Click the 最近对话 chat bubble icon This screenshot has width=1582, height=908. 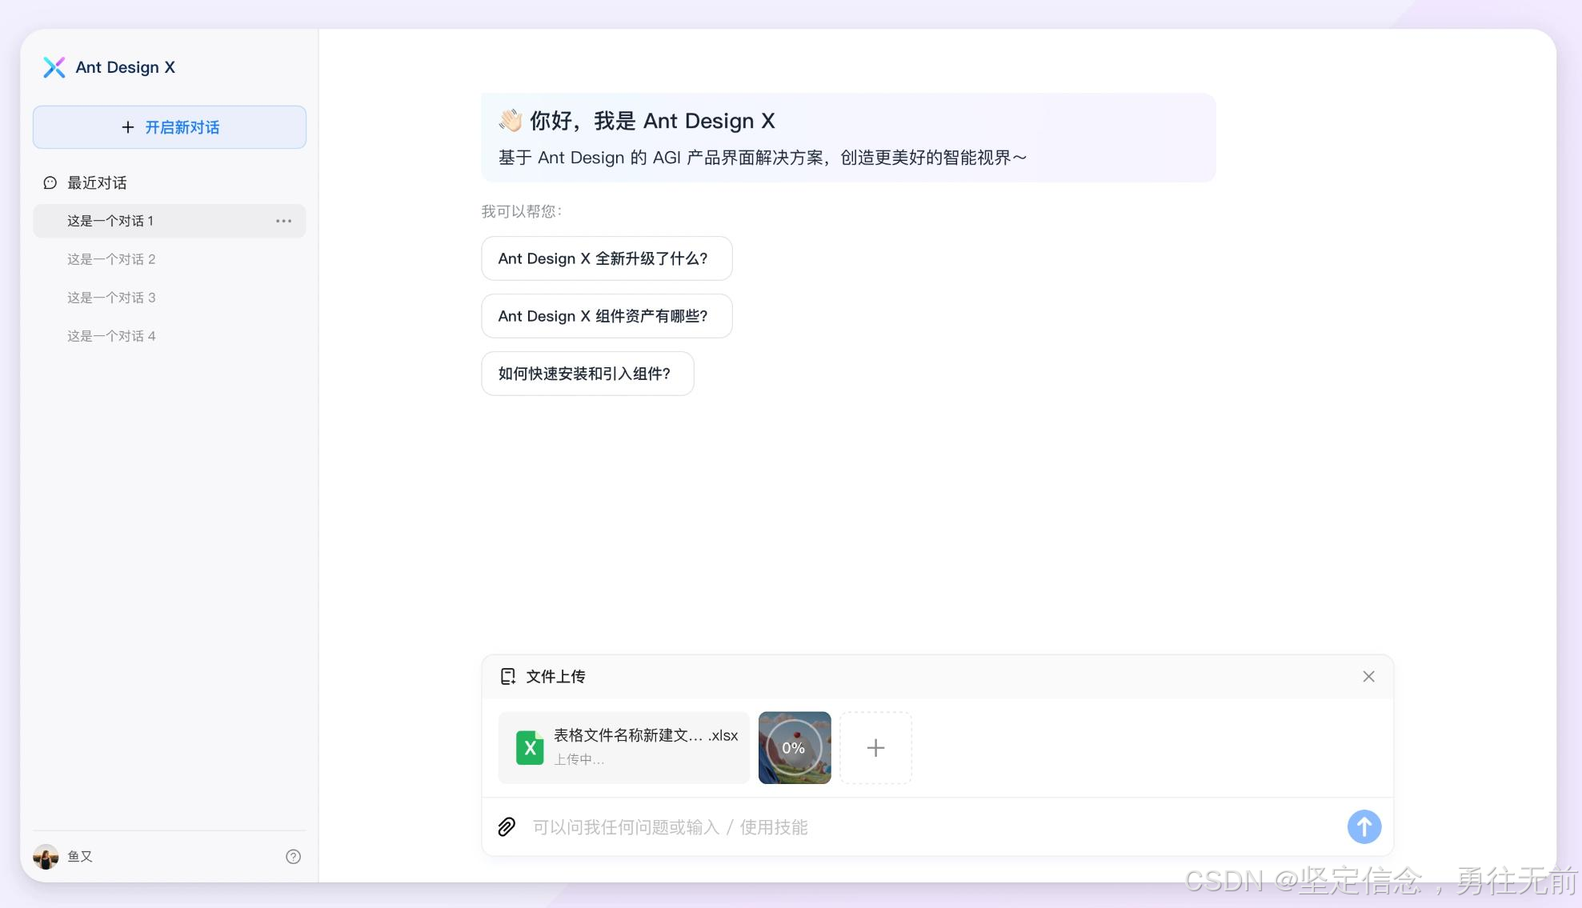pyautogui.click(x=50, y=183)
